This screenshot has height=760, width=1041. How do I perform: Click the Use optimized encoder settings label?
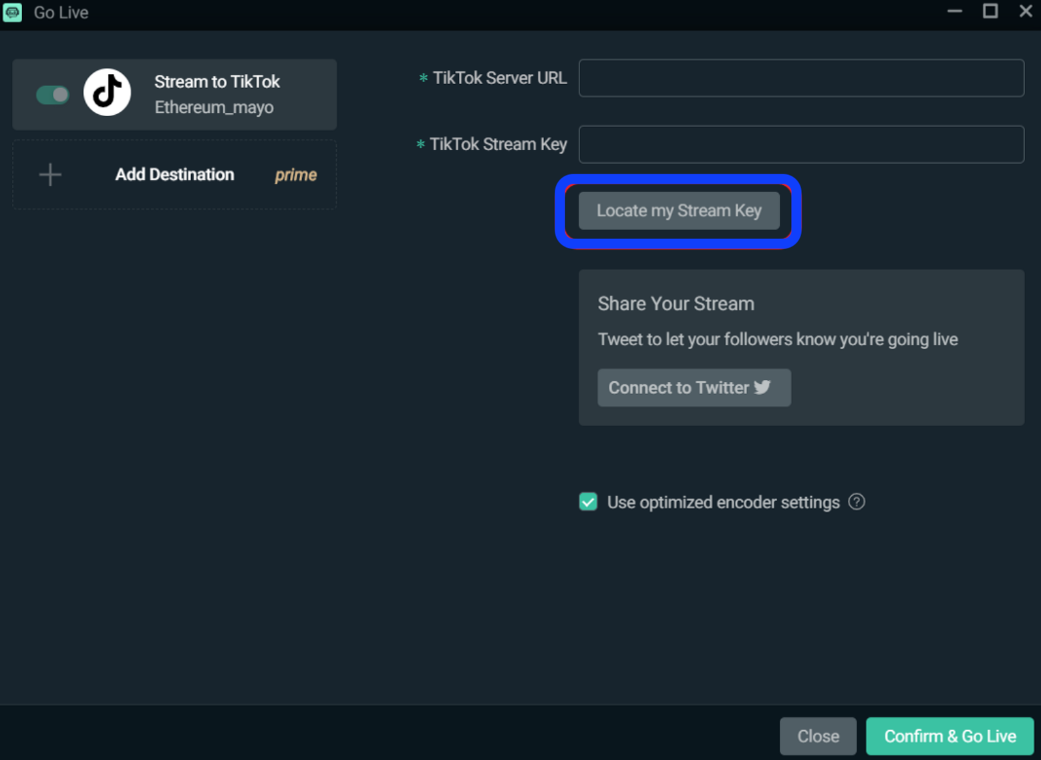[x=724, y=502]
